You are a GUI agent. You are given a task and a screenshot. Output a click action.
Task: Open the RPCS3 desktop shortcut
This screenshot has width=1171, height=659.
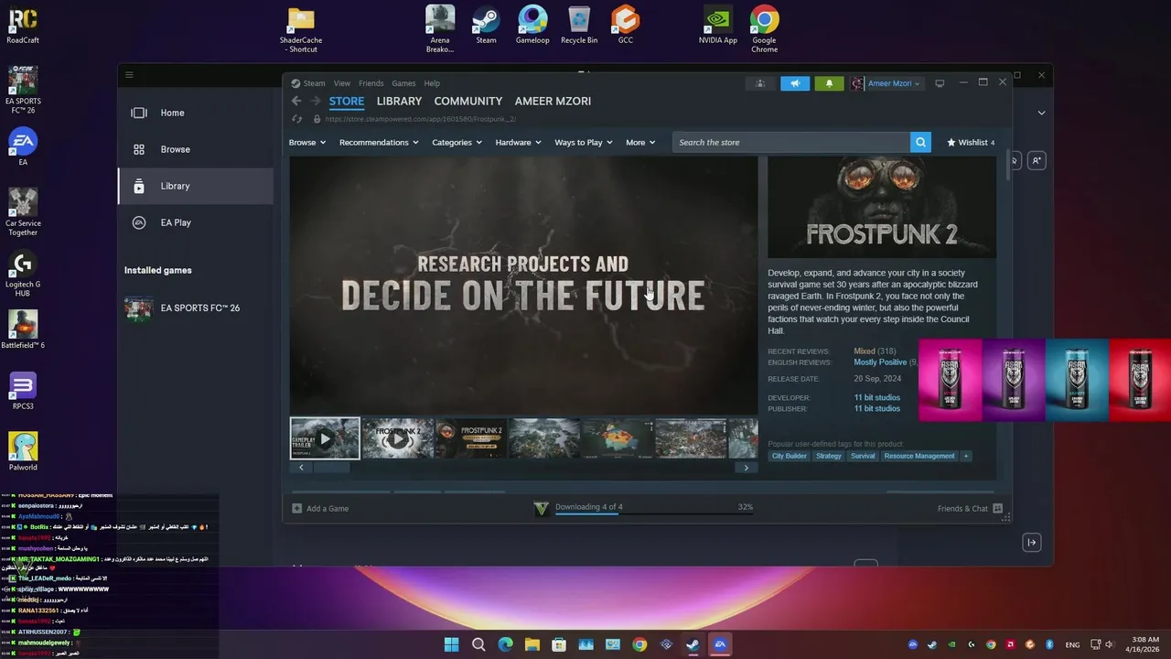click(23, 391)
